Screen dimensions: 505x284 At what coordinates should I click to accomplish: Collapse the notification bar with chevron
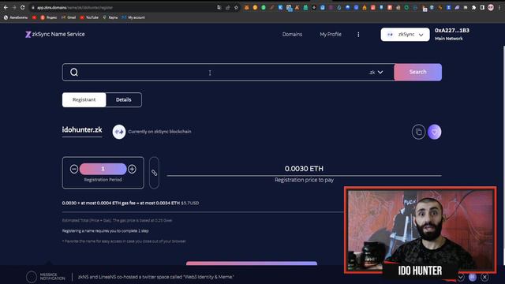[461, 277]
